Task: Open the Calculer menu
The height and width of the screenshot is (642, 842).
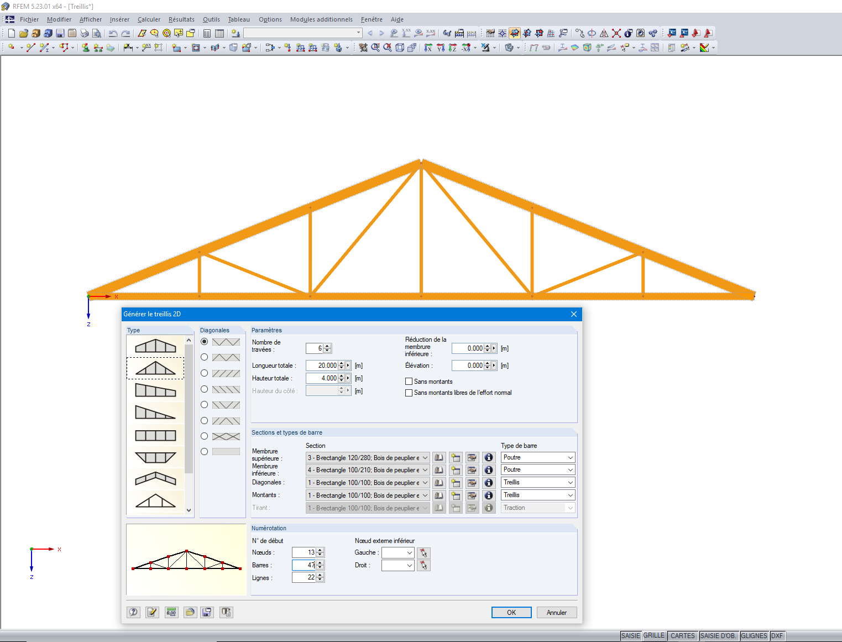Action: pyautogui.click(x=149, y=19)
